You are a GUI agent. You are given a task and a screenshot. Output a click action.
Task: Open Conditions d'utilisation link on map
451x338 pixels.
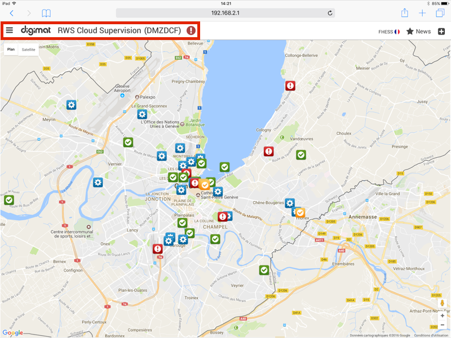click(432, 335)
